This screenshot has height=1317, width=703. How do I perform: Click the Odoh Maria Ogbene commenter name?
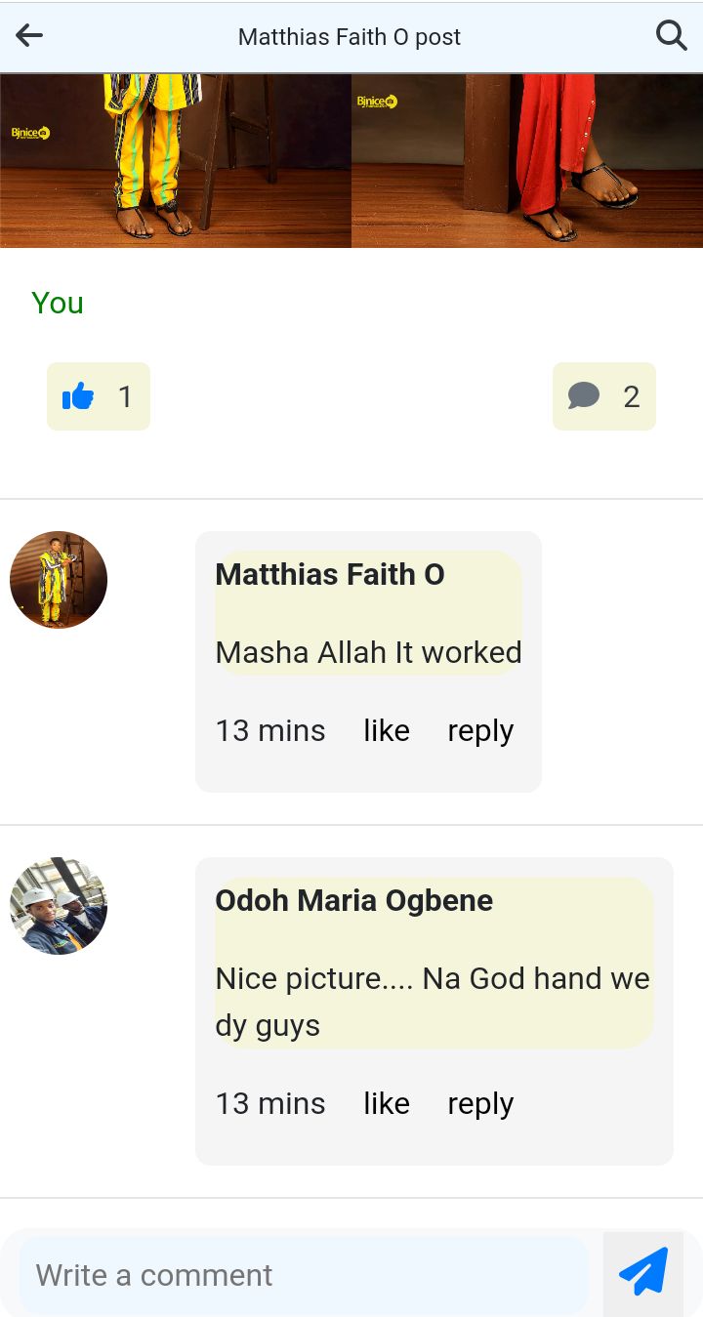point(353,900)
